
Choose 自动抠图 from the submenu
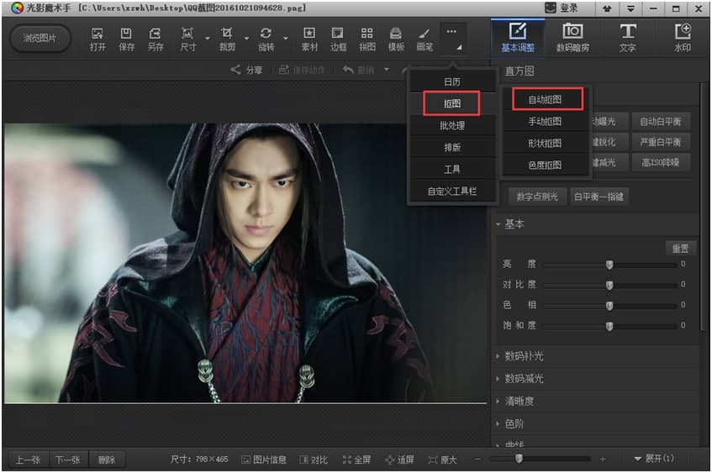pos(547,99)
